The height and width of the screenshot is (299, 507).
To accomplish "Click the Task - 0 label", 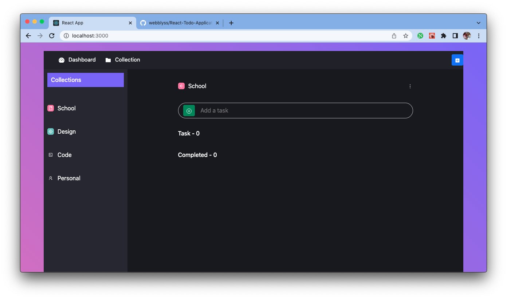I will point(189,133).
